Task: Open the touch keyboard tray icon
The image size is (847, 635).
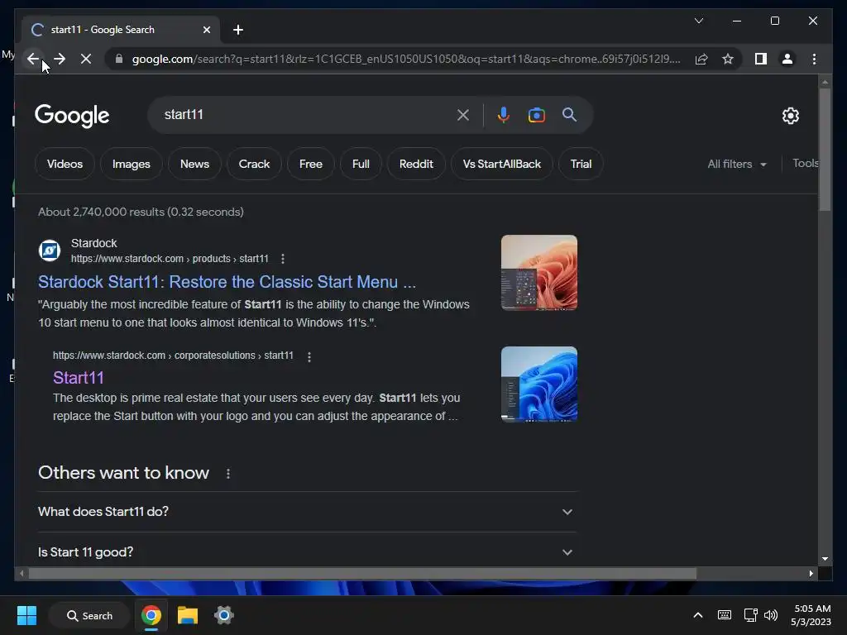Action: point(725,615)
